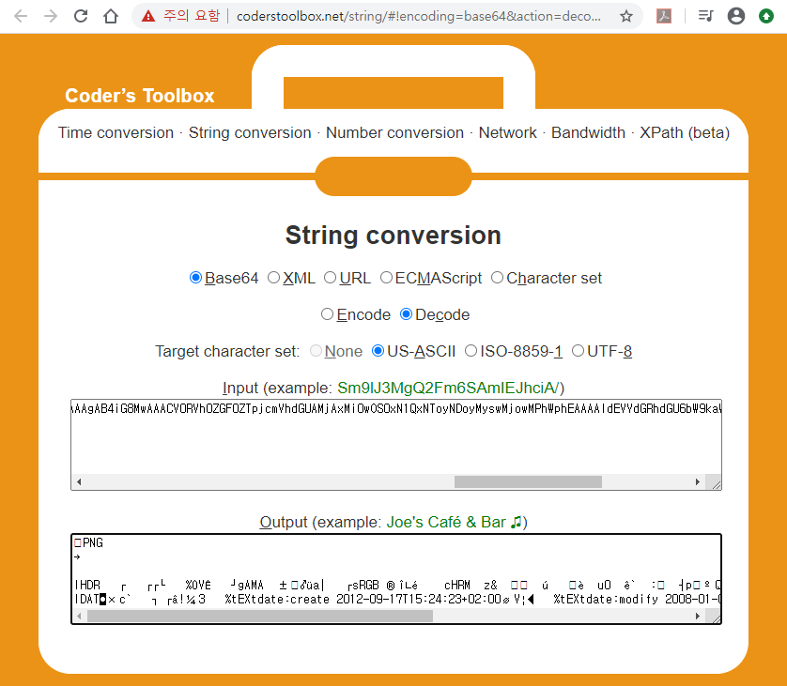Open the media control playlist icon
The height and width of the screenshot is (686, 787).
click(705, 16)
